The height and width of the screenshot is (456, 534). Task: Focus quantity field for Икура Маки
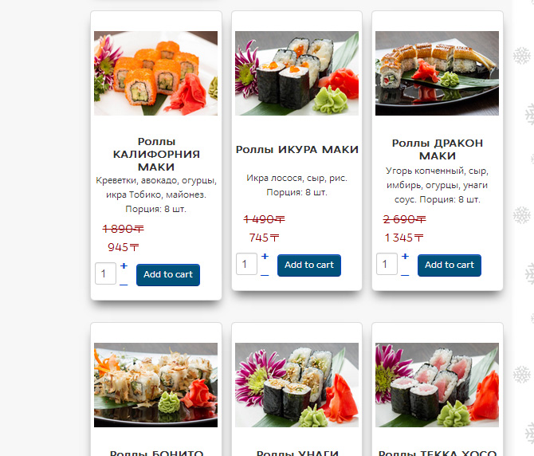(246, 264)
